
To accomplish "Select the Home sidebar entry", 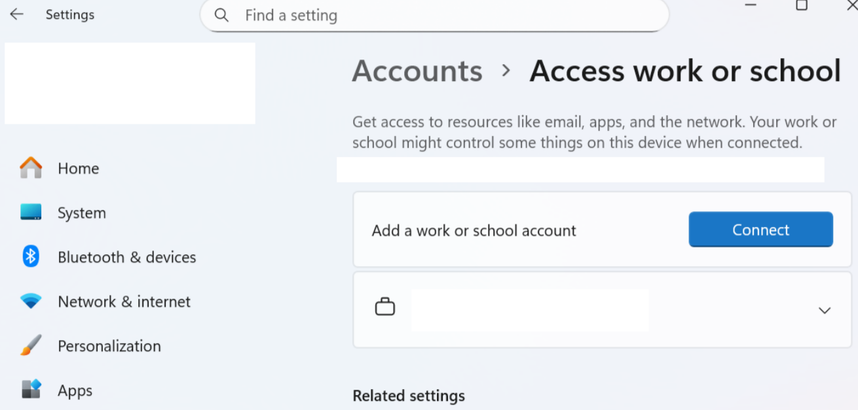I will coord(79,168).
